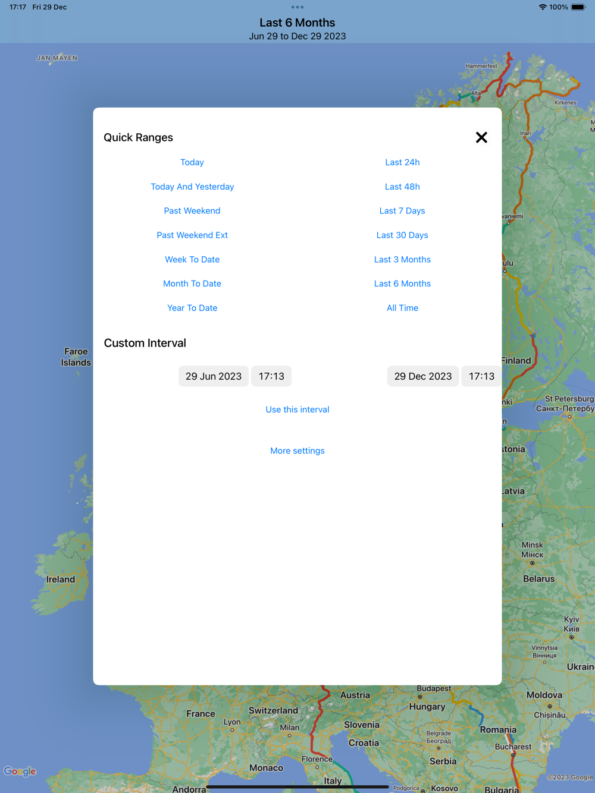Tap the France label on the map

click(x=201, y=714)
